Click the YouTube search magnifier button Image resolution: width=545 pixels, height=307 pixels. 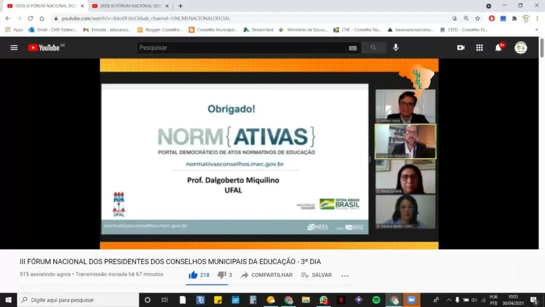[374, 47]
